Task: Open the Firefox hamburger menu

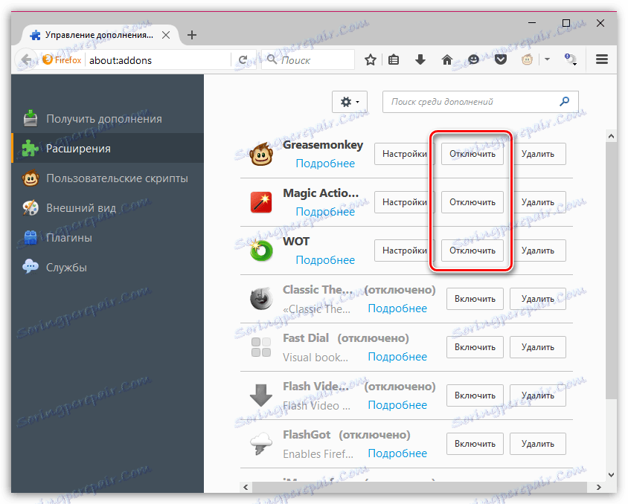Action: tap(602, 59)
